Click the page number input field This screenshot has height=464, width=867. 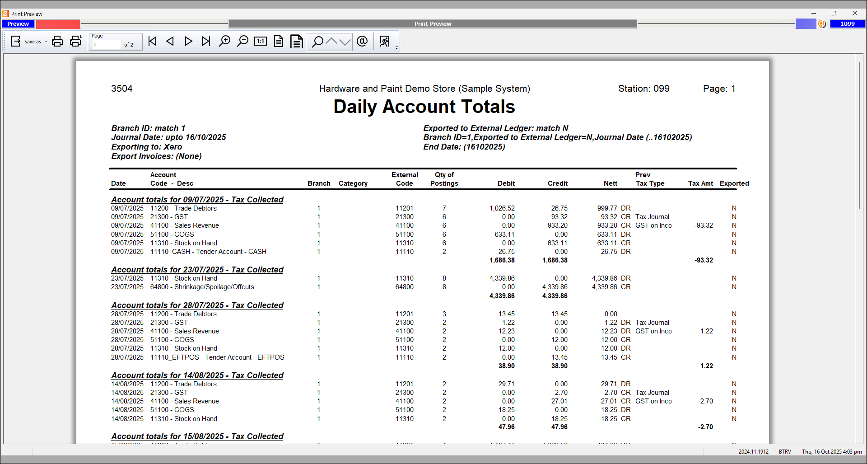pyautogui.click(x=106, y=43)
